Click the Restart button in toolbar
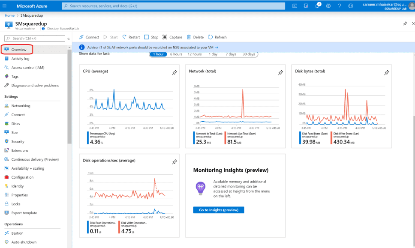The width and height of the screenshot is (415, 248). click(x=131, y=37)
